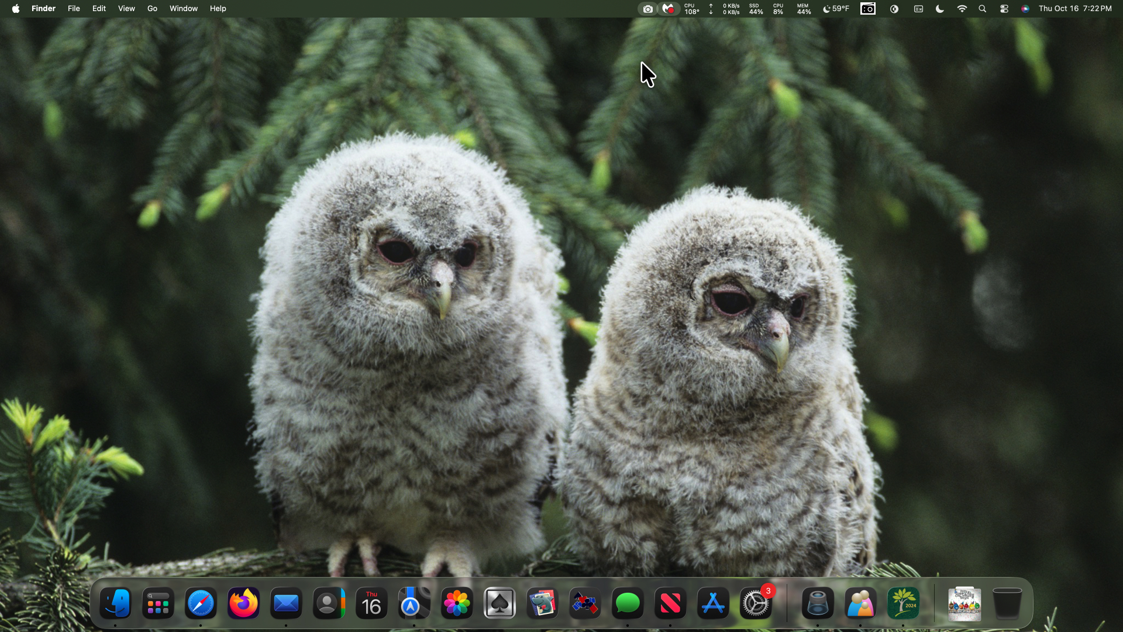Open the Mail app
1123x632 pixels.
286,603
